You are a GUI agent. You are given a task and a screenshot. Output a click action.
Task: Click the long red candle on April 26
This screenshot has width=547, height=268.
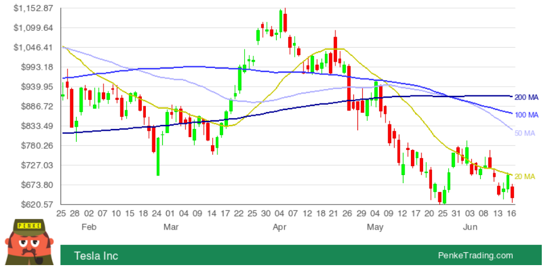349,88
